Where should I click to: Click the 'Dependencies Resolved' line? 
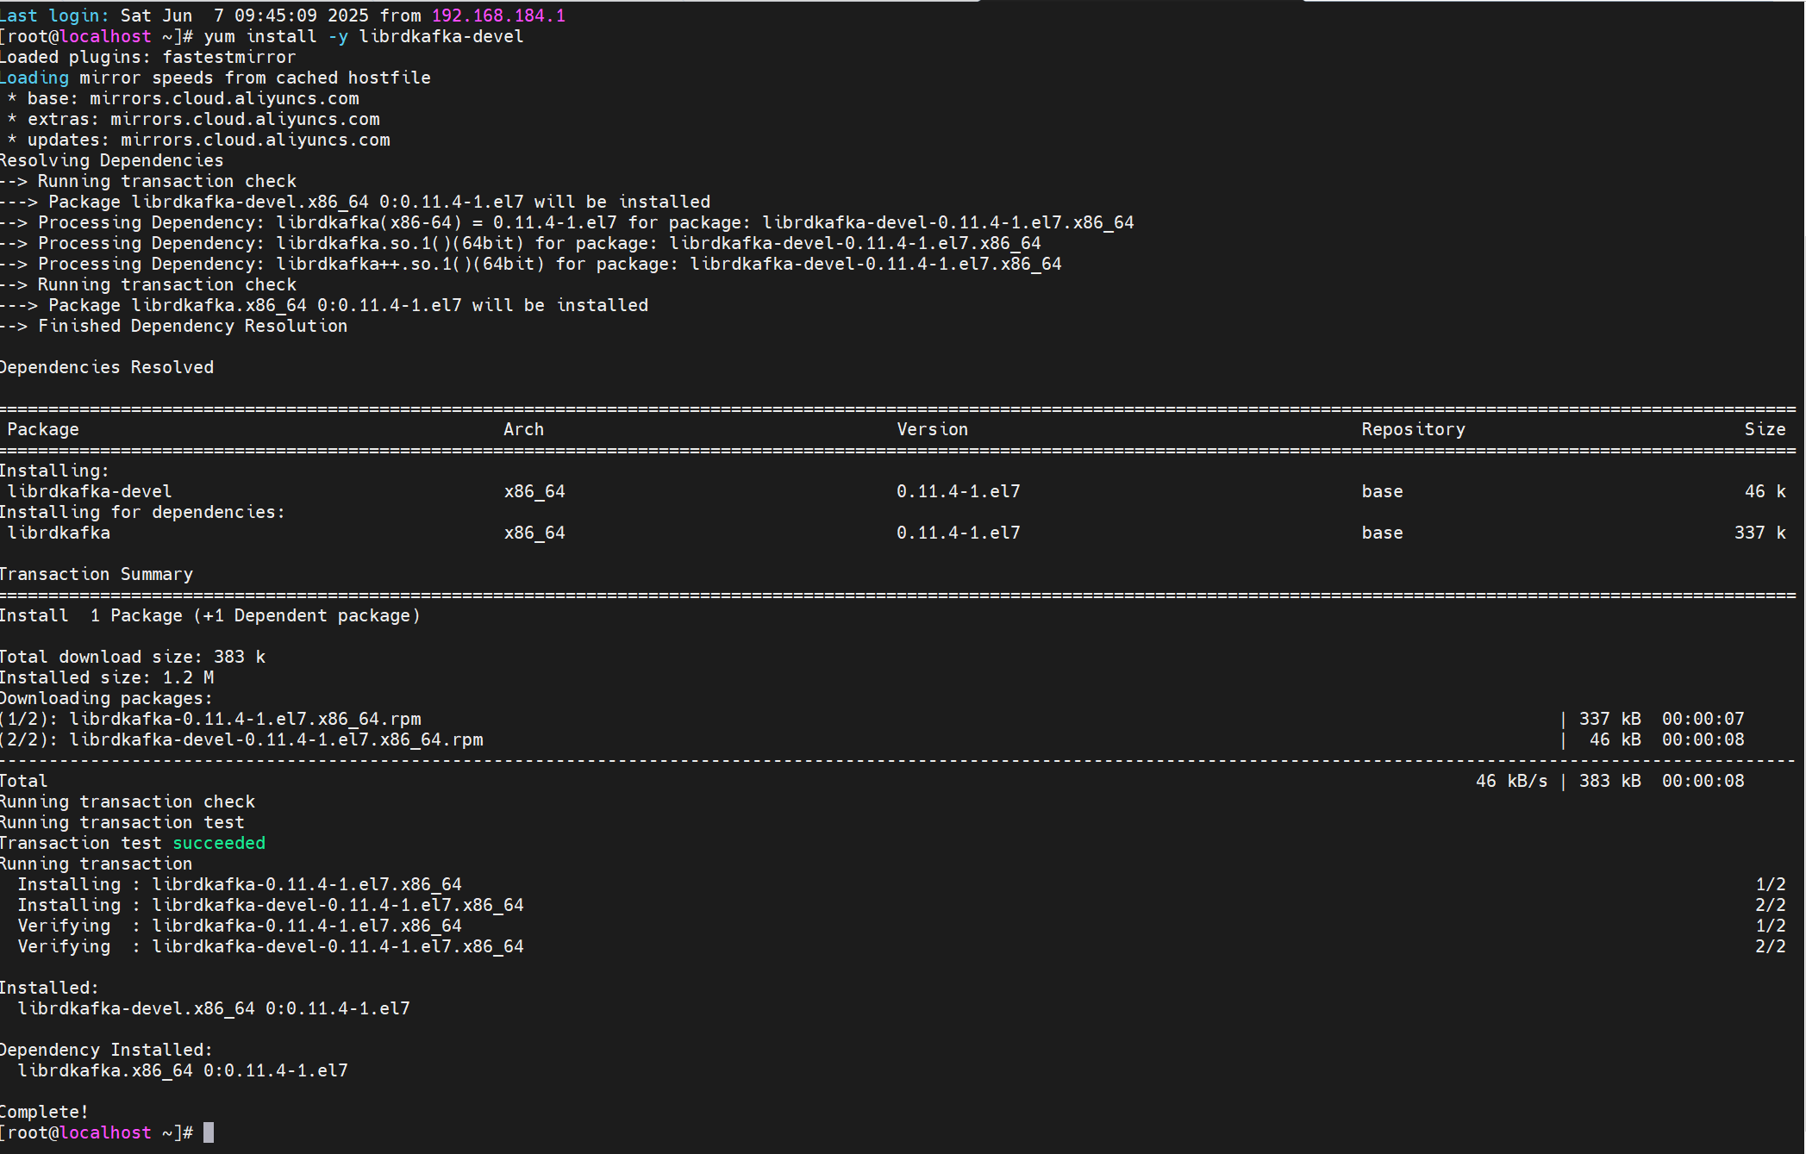tap(107, 367)
